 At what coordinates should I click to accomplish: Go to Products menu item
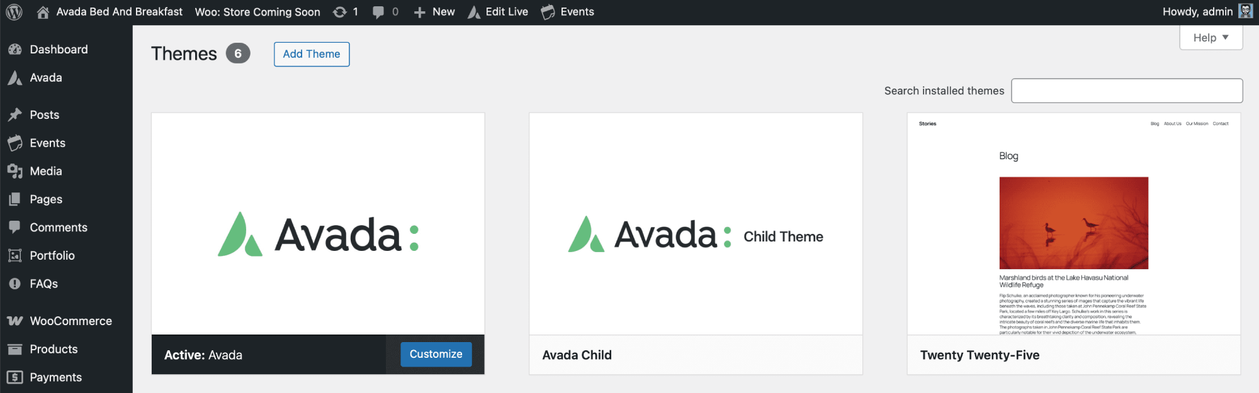(54, 349)
